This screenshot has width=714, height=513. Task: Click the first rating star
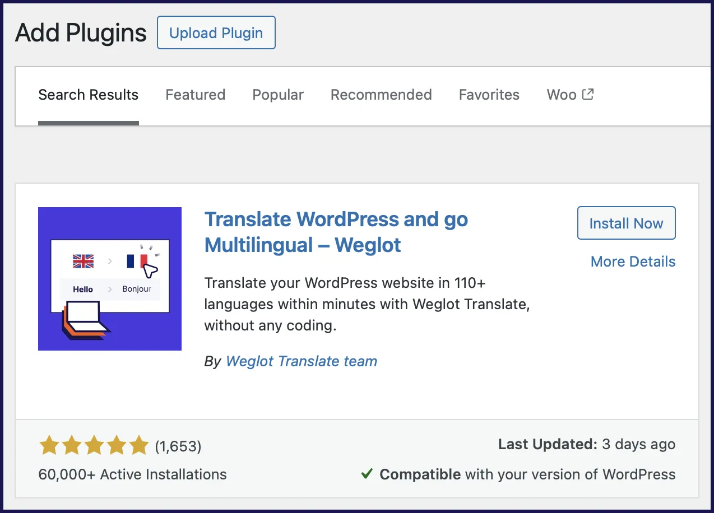click(x=49, y=445)
